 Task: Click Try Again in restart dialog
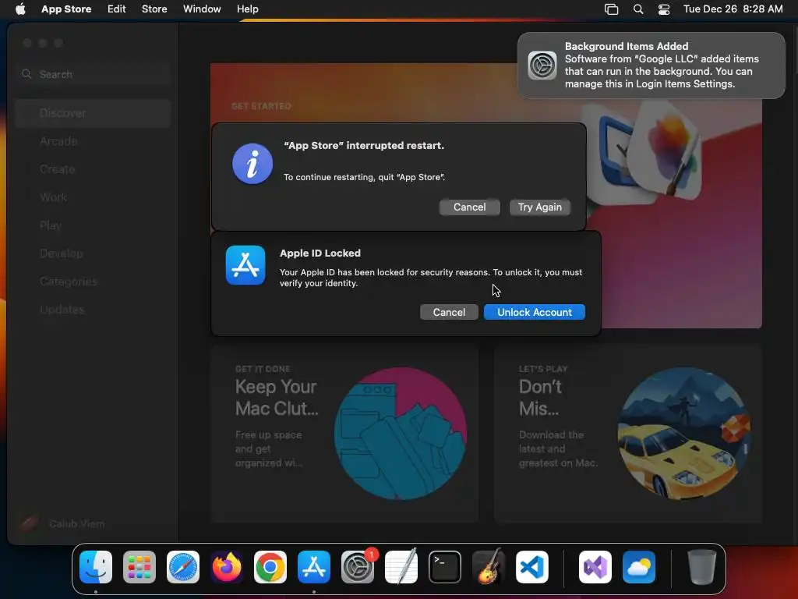[540, 207]
